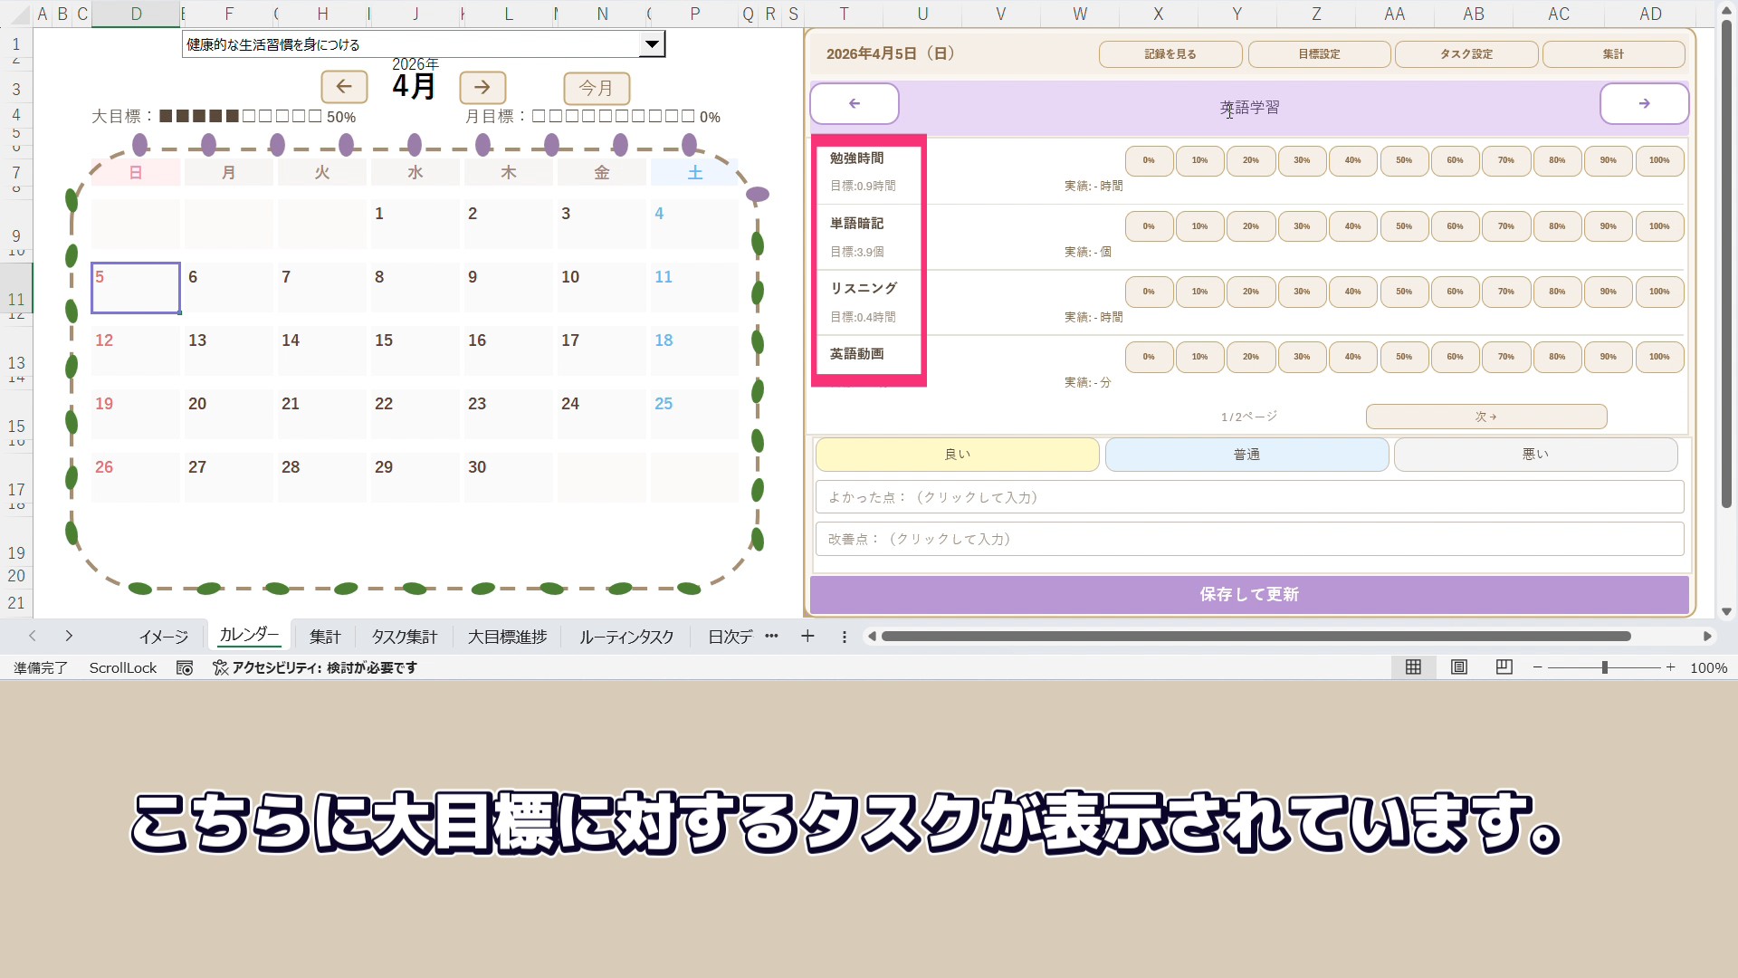Switch to Page Break Preview icon
Screen dimensions: 1738x978
1504,667
